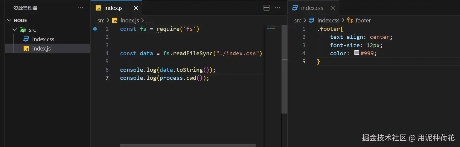Screen dimensions: 460x147
Task: Open the Explorer panel more actions menu
Action: pyautogui.click(x=80, y=8)
